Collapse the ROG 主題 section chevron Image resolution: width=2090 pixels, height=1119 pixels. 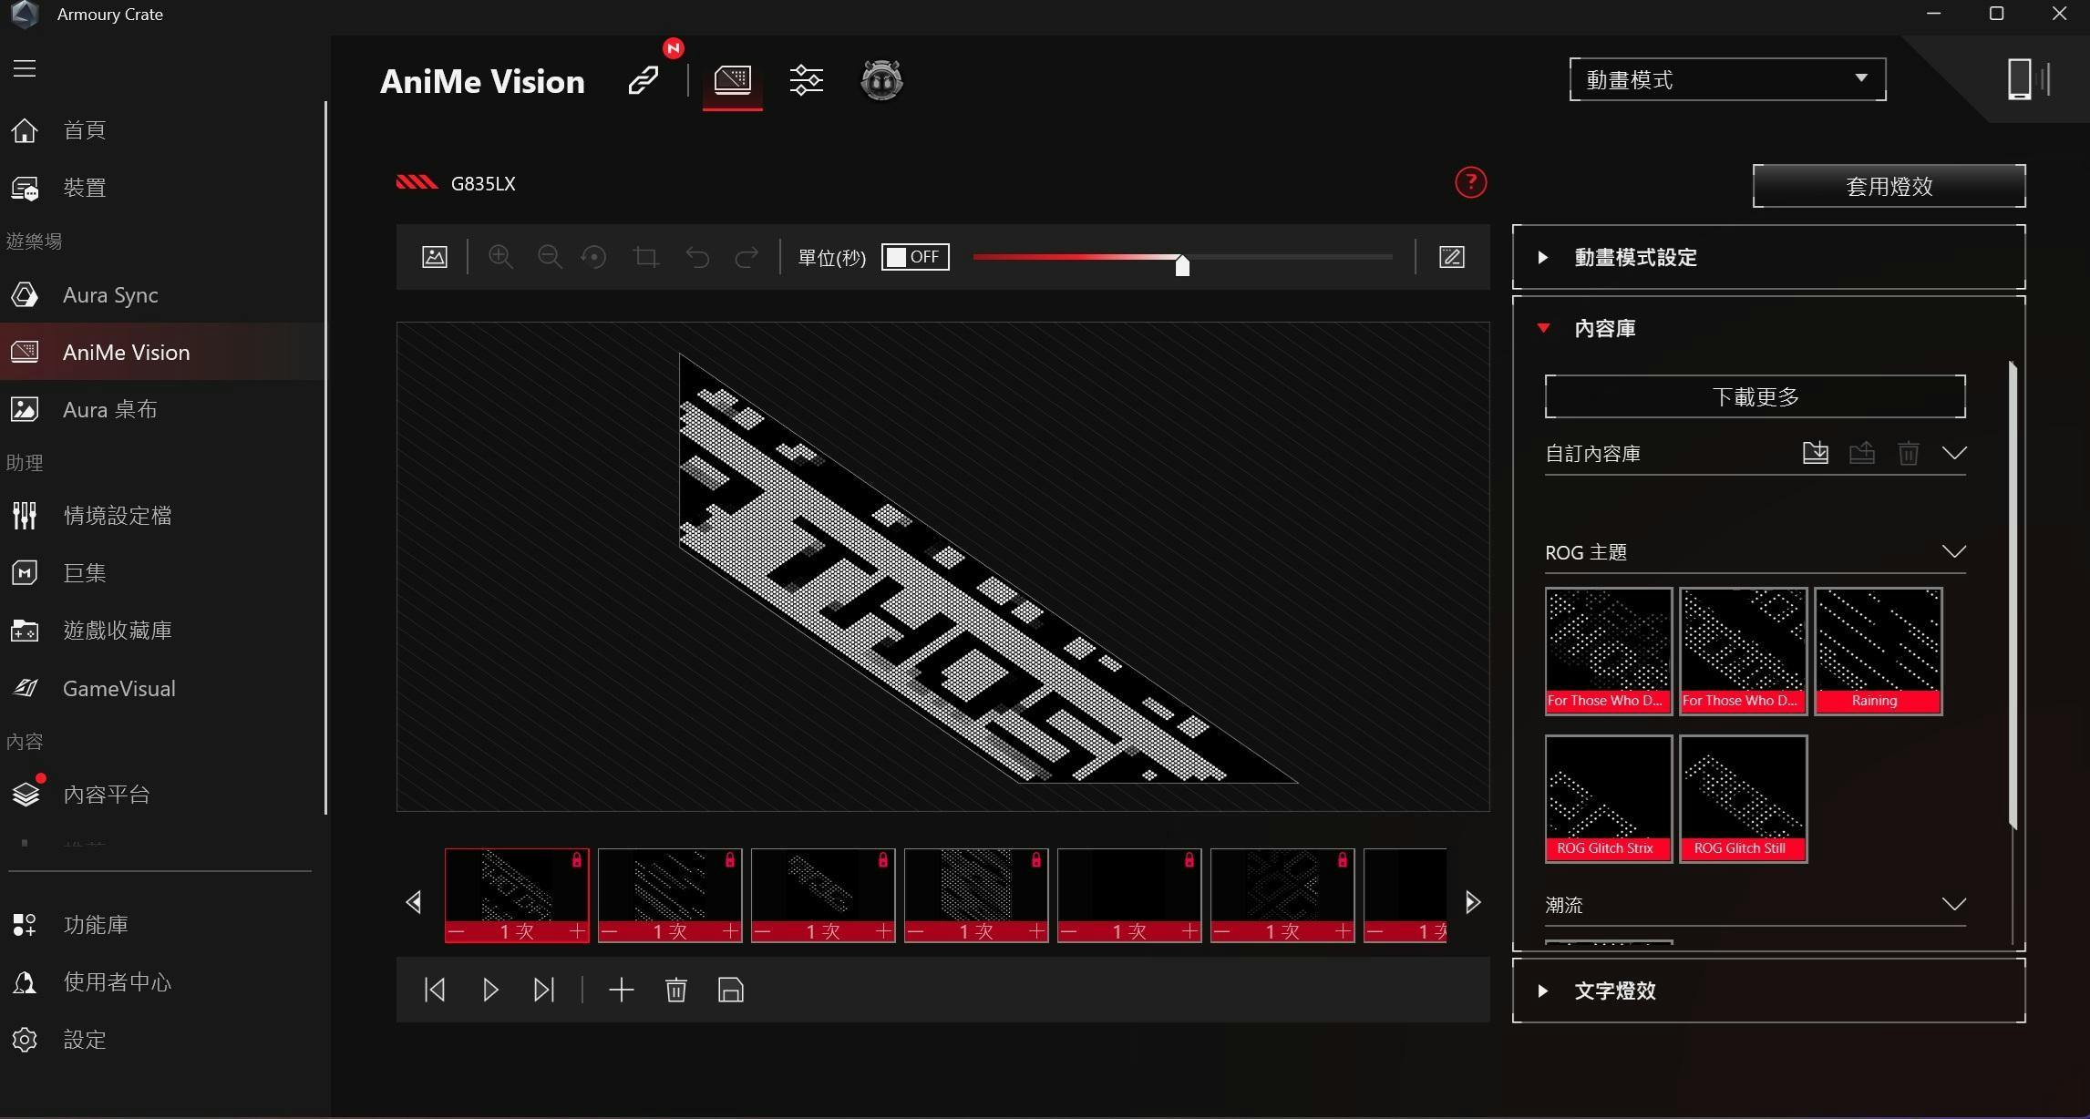point(1953,551)
